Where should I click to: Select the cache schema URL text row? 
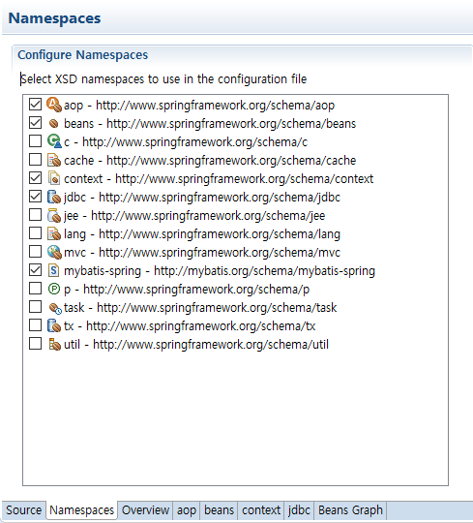click(x=210, y=161)
